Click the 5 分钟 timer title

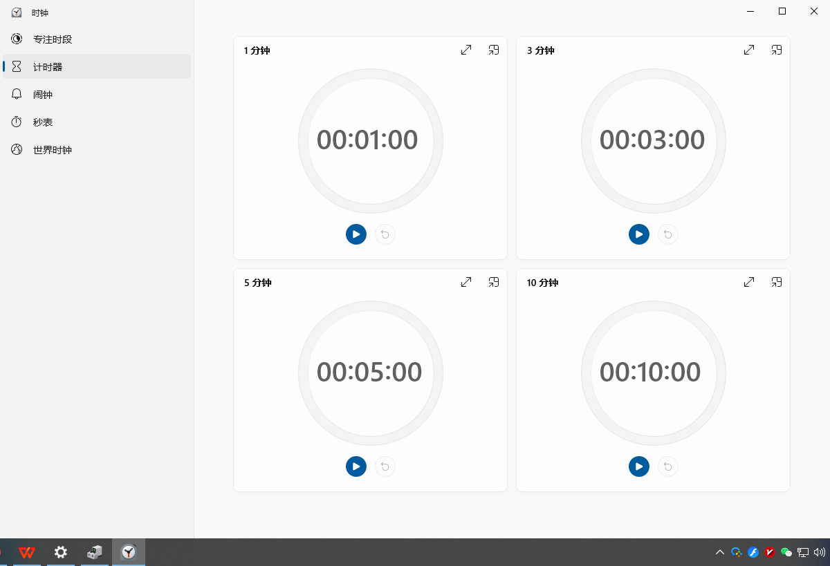pyautogui.click(x=257, y=283)
